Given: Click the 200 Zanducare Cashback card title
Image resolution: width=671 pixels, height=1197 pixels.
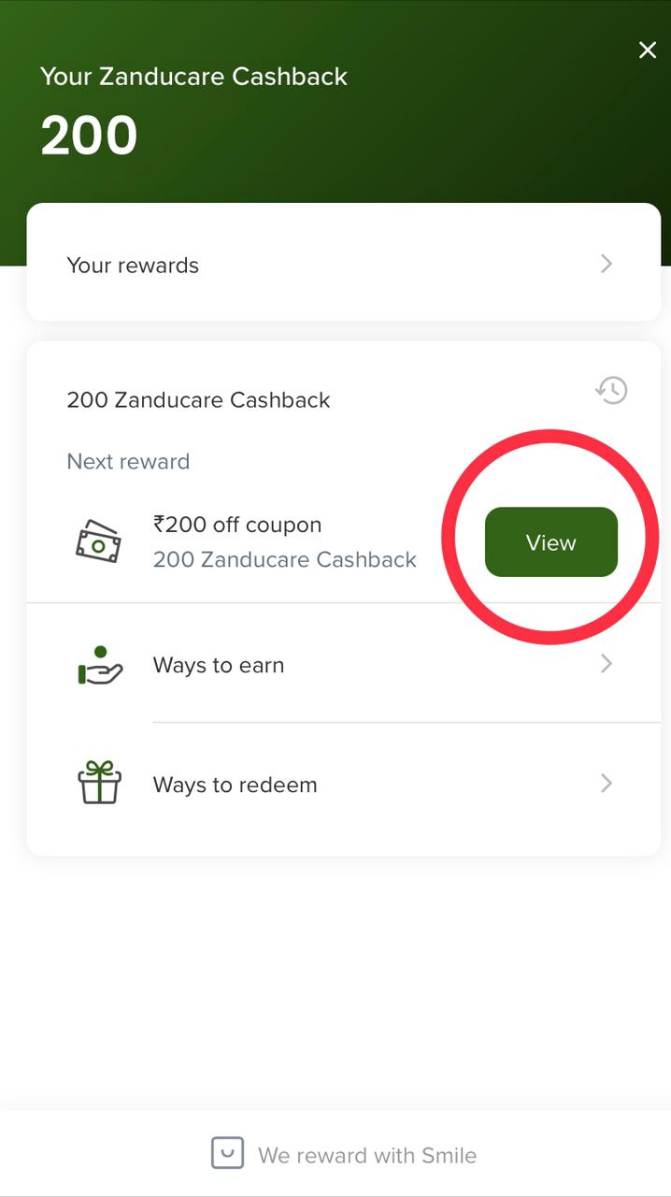Looking at the screenshot, I should pyautogui.click(x=199, y=400).
